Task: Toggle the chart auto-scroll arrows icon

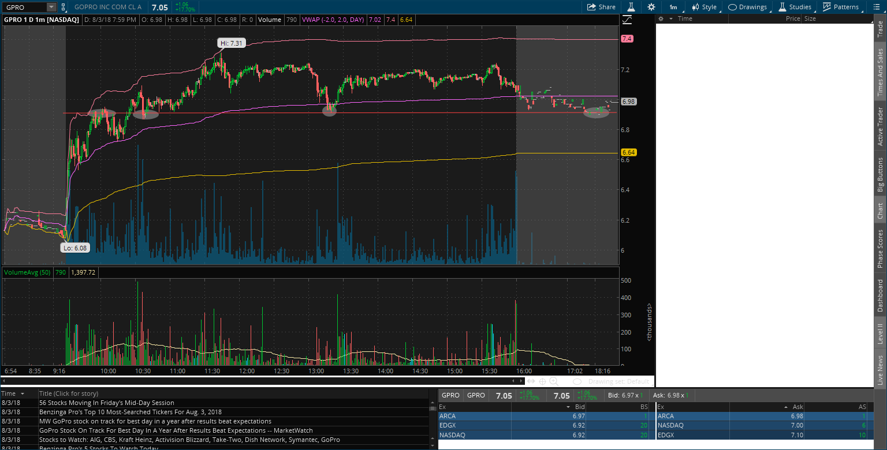Action: 531,381
